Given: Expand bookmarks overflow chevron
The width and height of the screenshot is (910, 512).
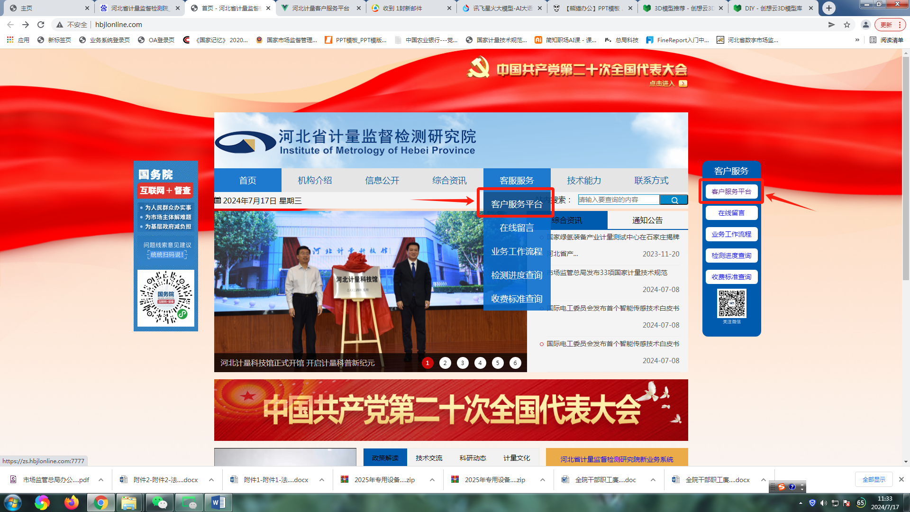Looking at the screenshot, I should click(x=857, y=40).
